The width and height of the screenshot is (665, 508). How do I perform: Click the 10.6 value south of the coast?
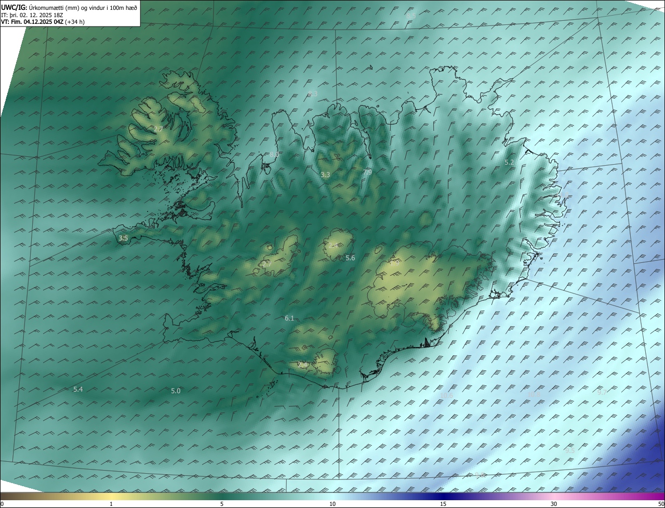[446, 396]
